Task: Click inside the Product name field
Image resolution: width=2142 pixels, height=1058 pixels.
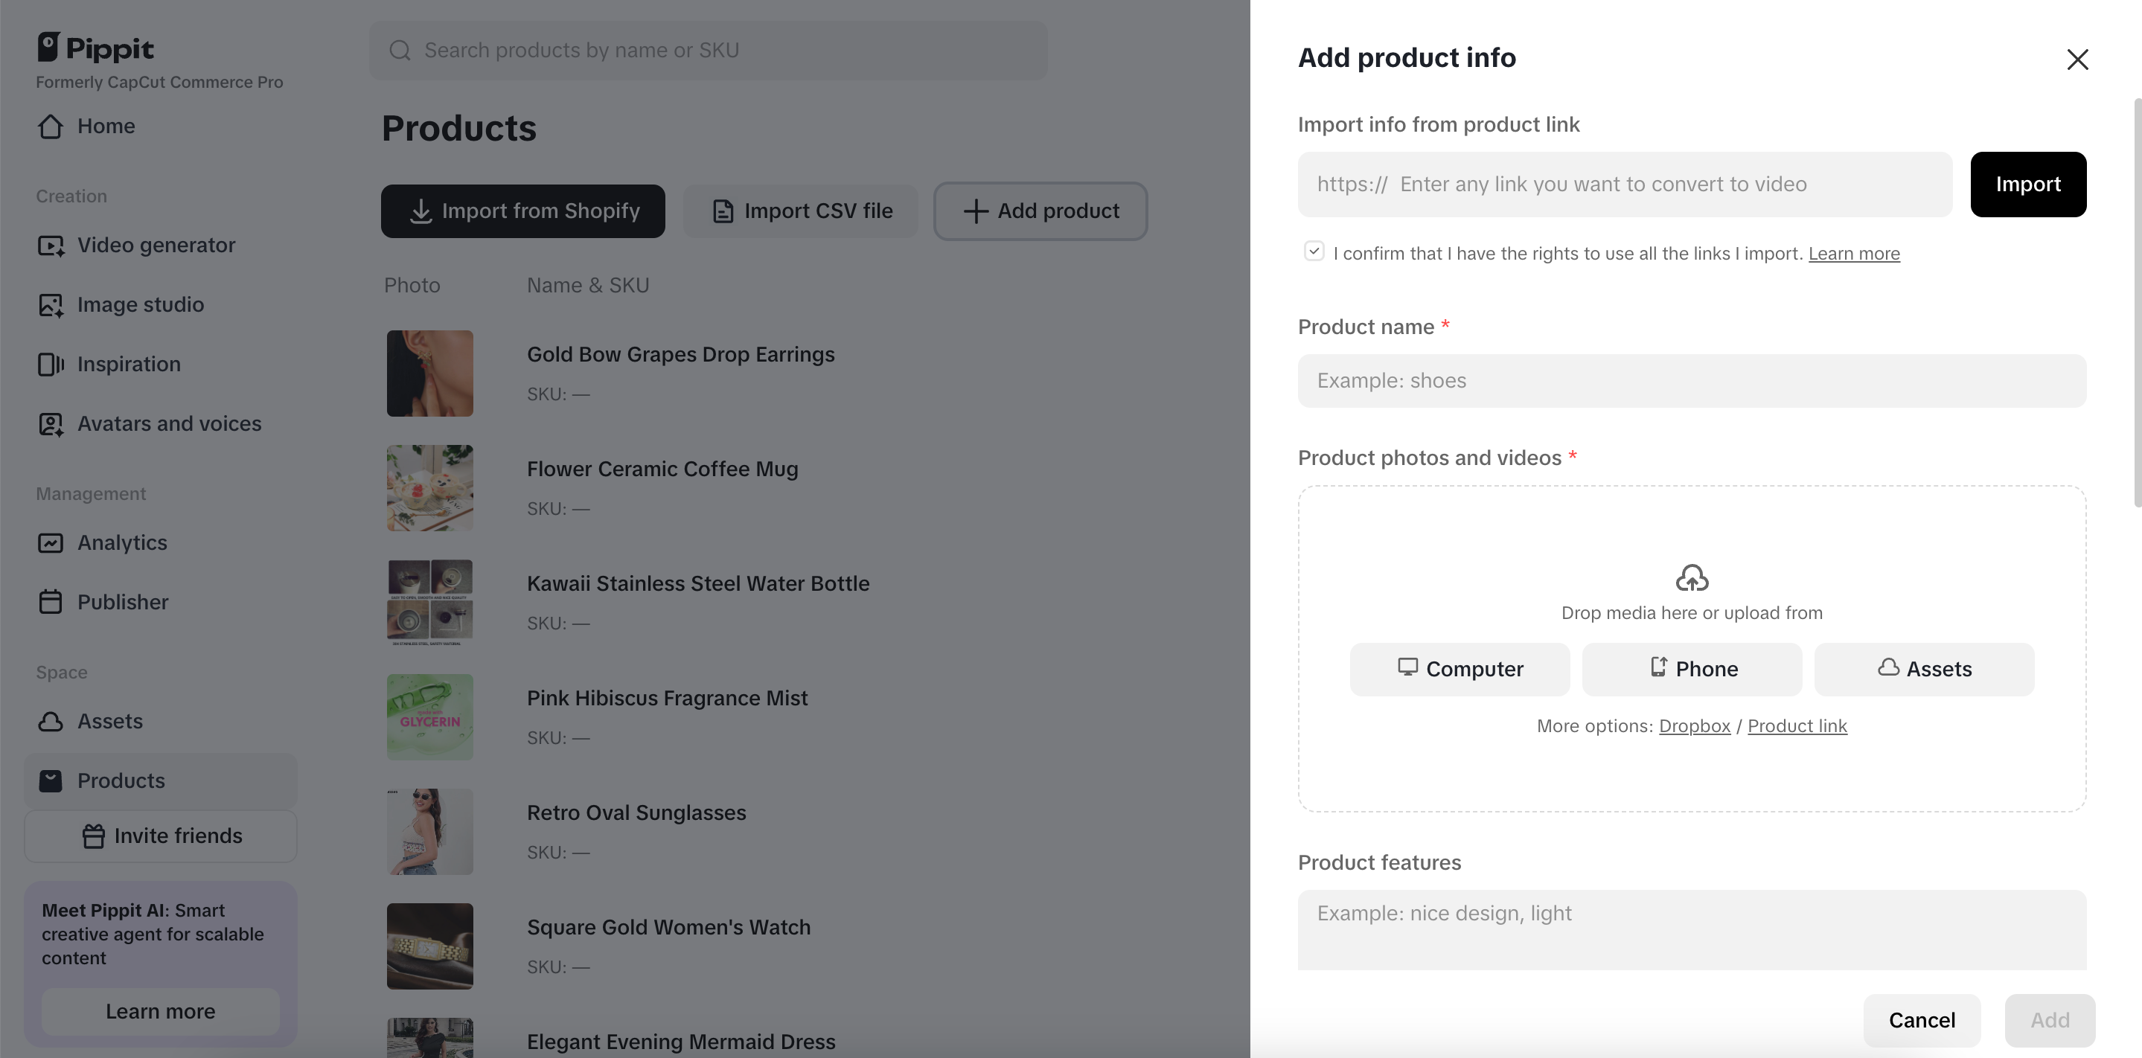Action: click(1691, 381)
